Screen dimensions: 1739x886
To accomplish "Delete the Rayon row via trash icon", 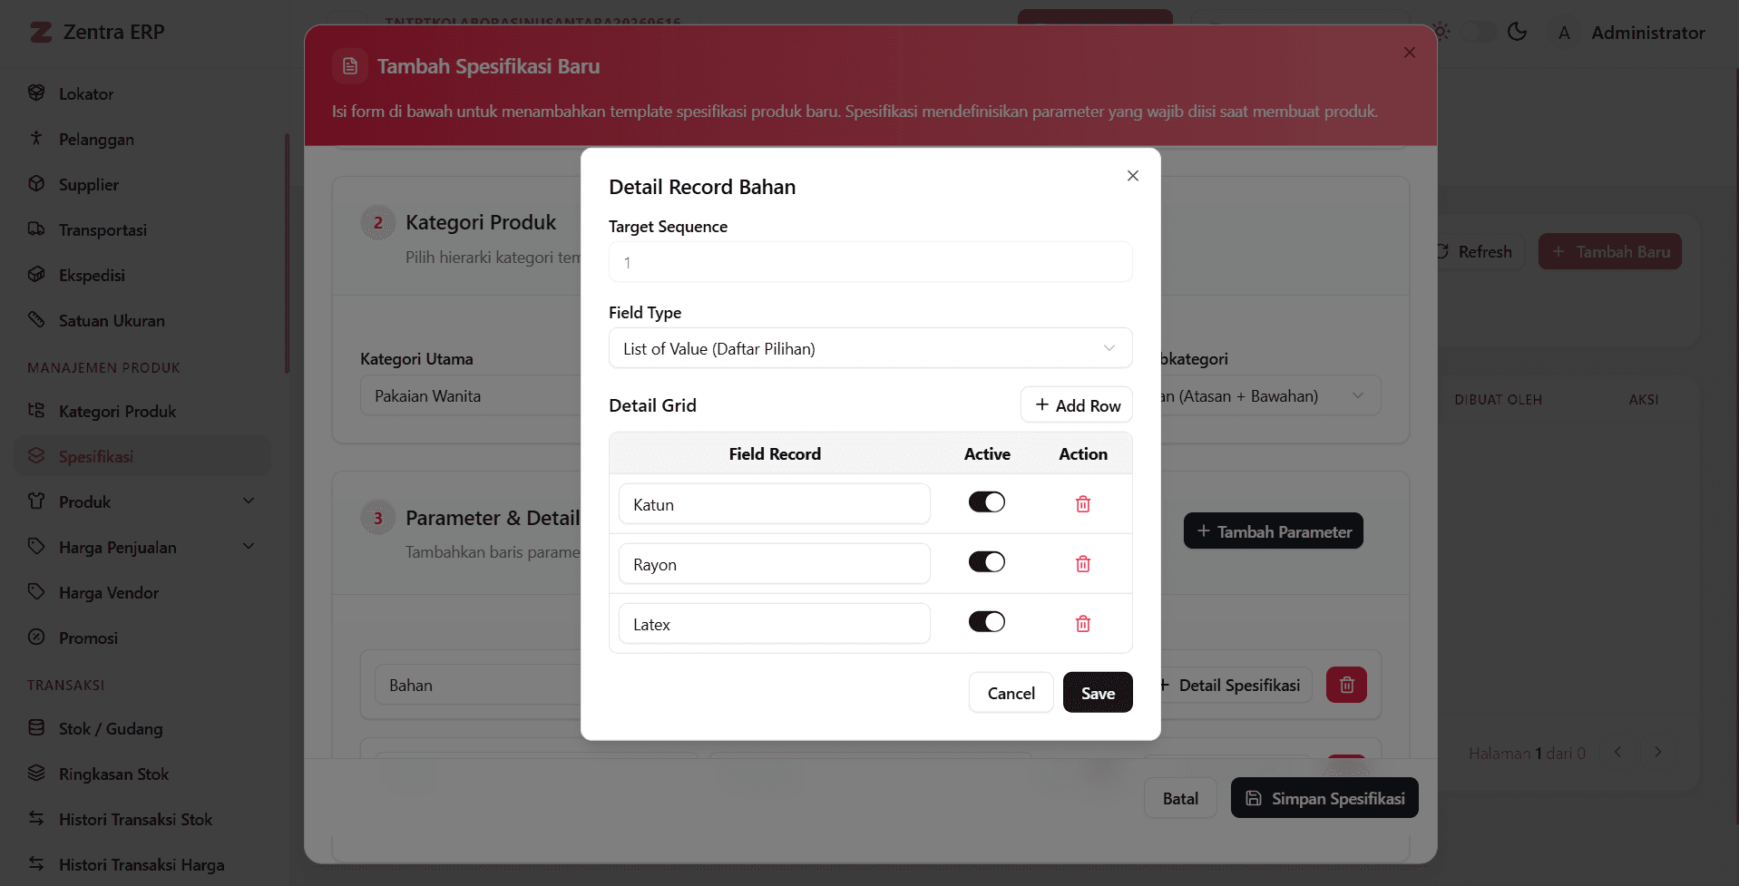I will [x=1082, y=564].
